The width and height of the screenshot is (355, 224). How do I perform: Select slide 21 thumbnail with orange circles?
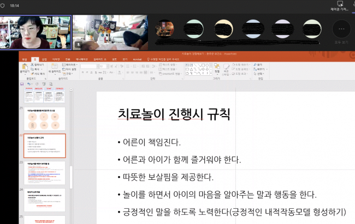pos(45,119)
